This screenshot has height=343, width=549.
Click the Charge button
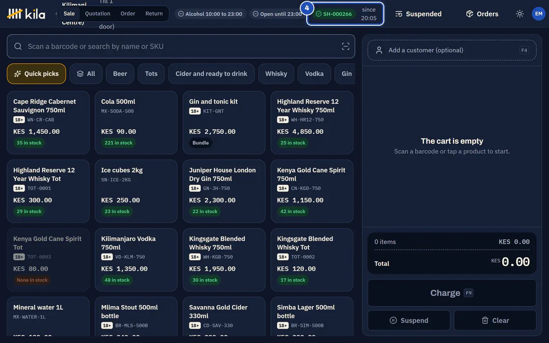point(452,293)
